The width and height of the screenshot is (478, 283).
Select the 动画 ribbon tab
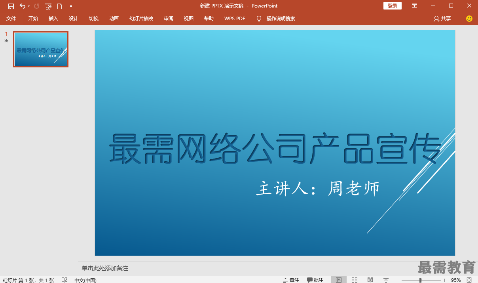(x=114, y=19)
